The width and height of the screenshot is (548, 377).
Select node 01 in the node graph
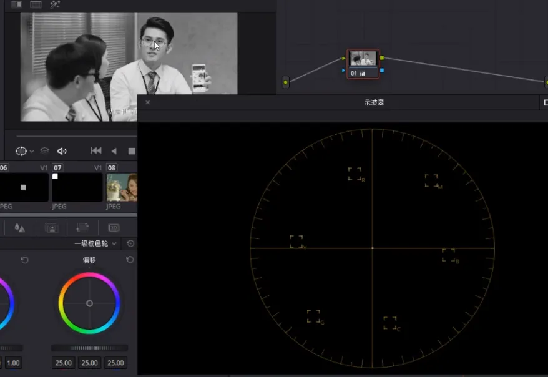click(363, 64)
